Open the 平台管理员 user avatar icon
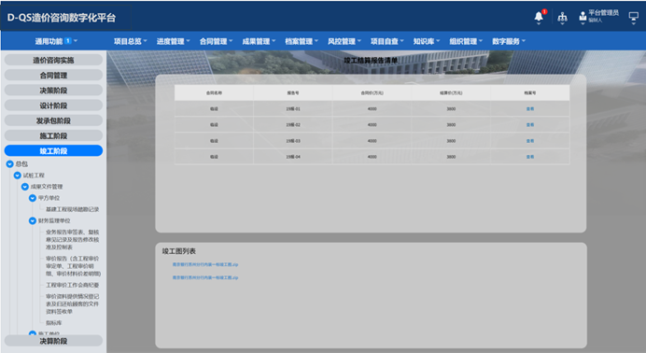The image size is (646, 353). pos(583,17)
